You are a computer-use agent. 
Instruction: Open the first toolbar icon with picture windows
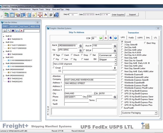[7, 15]
